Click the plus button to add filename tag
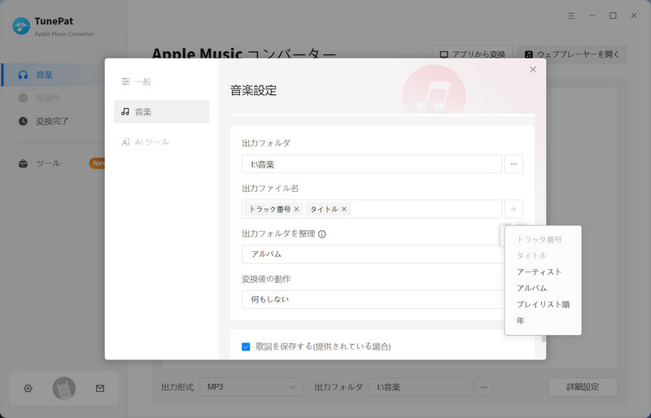This screenshot has height=418, width=651. [513, 209]
